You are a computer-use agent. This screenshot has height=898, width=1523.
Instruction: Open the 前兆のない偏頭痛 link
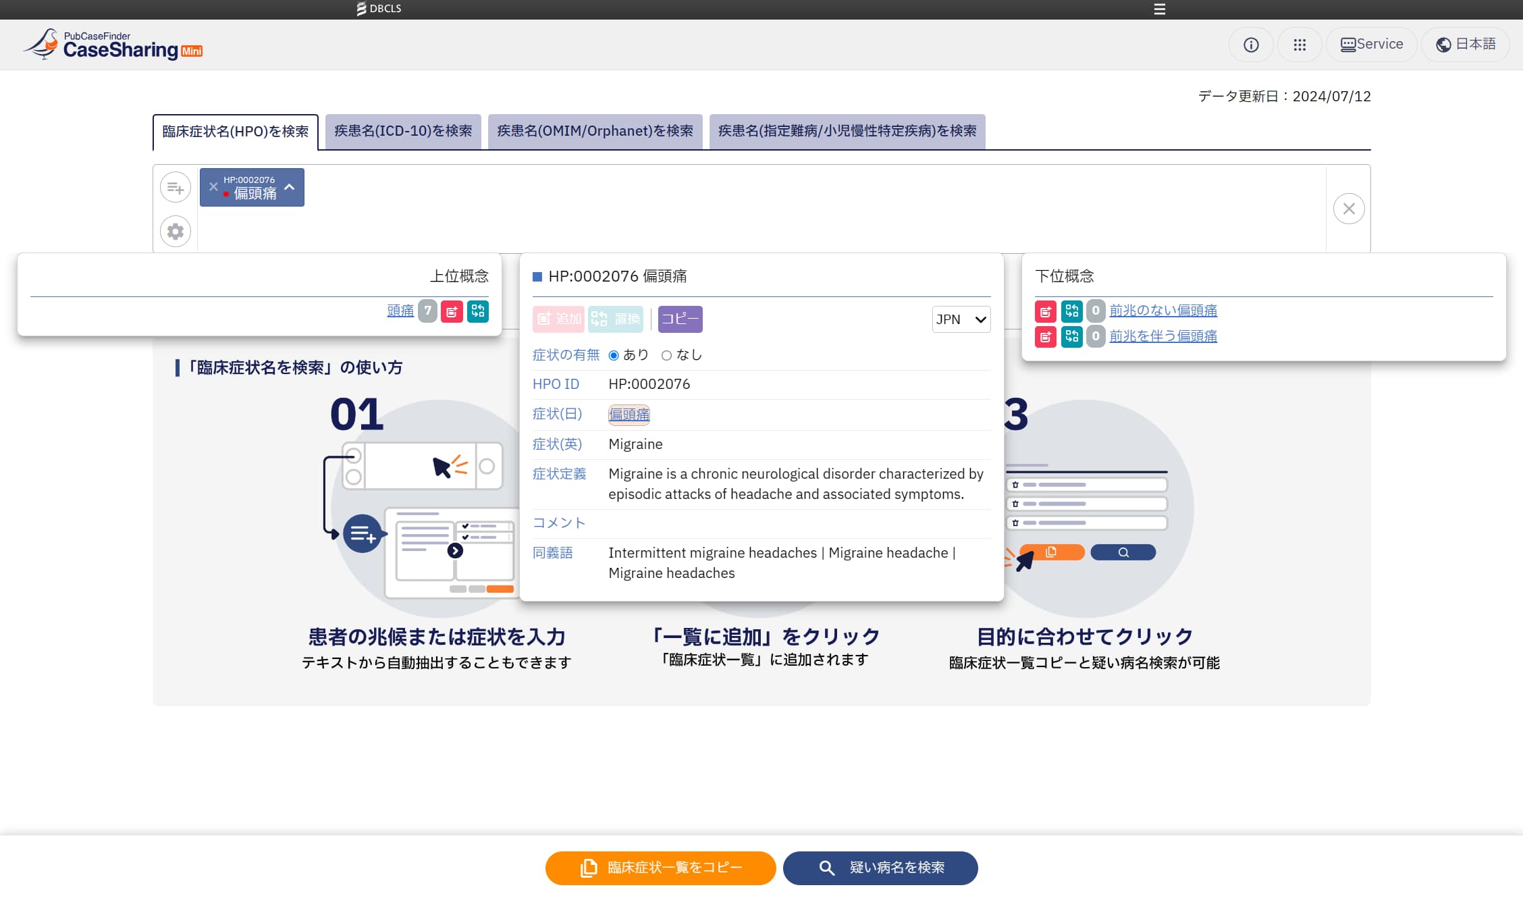(1163, 311)
